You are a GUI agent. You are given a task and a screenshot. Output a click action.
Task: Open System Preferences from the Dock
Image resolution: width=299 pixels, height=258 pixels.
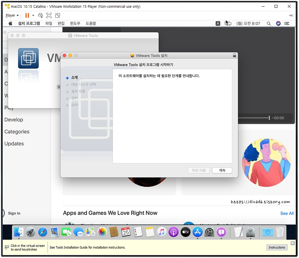(209, 232)
